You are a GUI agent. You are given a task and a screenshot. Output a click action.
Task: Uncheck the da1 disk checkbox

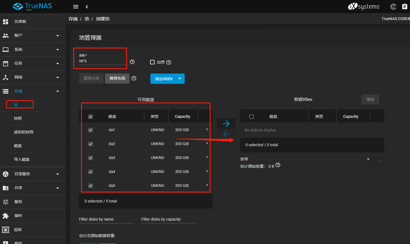(x=91, y=130)
